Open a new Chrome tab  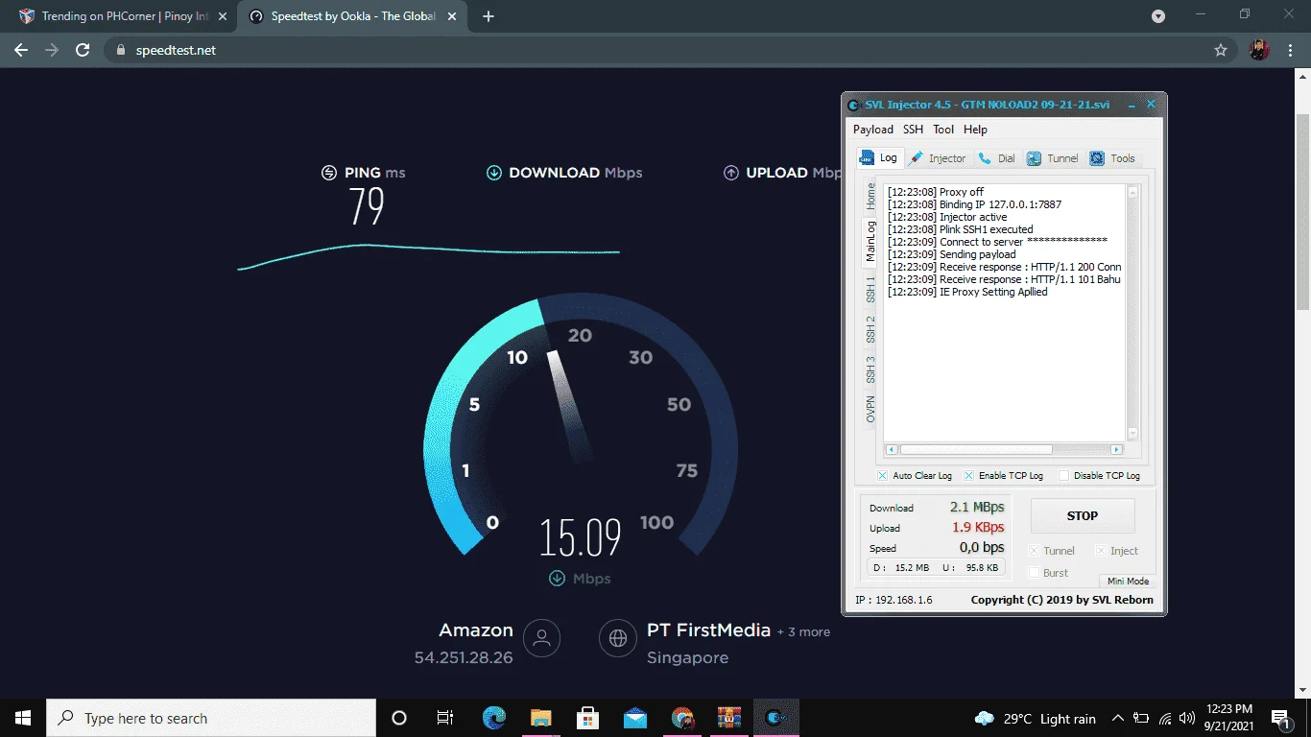(x=489, y=16)
